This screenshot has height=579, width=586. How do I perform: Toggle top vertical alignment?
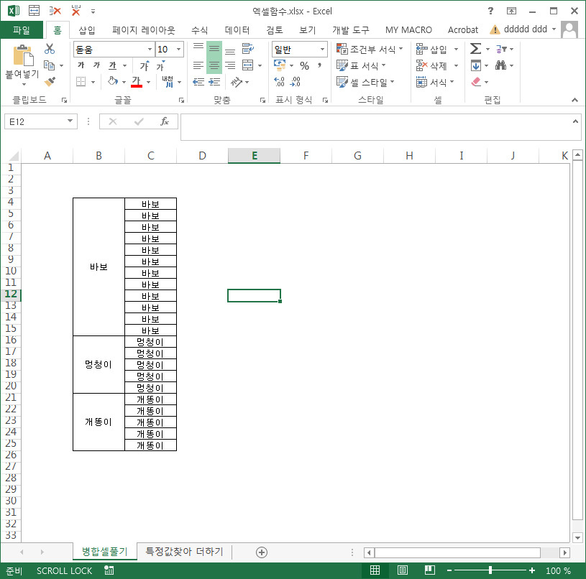point(198,48)
